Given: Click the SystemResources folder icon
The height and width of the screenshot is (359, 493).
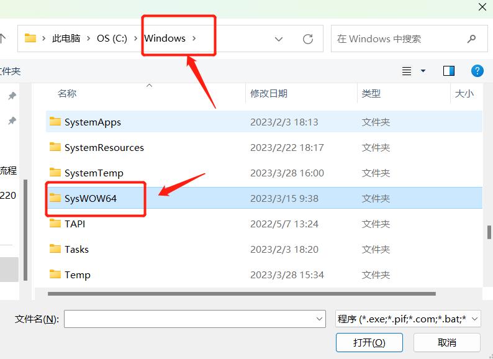Looking at the screenshot, I should [55, 147].
